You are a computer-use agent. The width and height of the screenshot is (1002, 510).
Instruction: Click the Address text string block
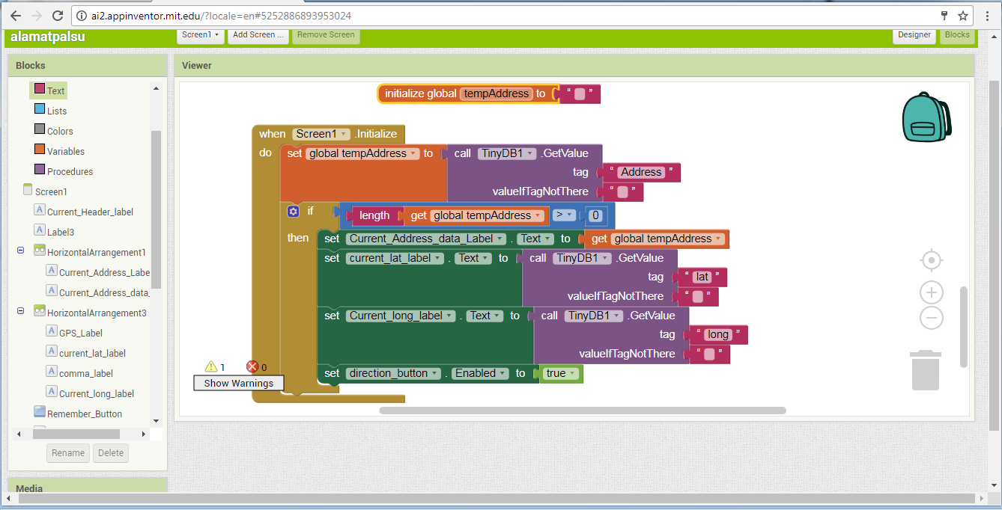(641, 172)
